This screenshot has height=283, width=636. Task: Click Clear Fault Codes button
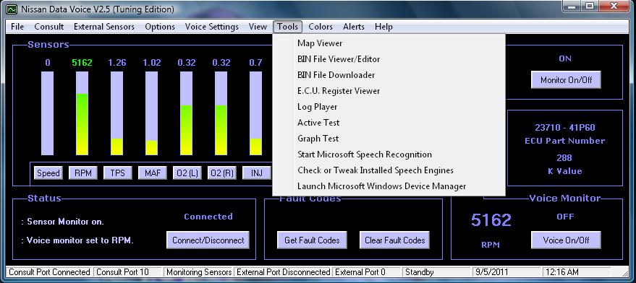coord(394,240)
